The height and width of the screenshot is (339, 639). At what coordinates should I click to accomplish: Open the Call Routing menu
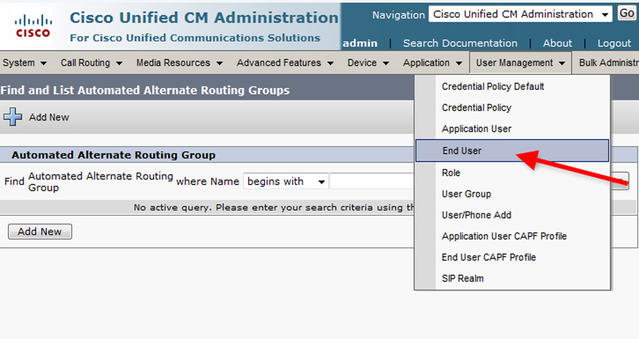91,63
